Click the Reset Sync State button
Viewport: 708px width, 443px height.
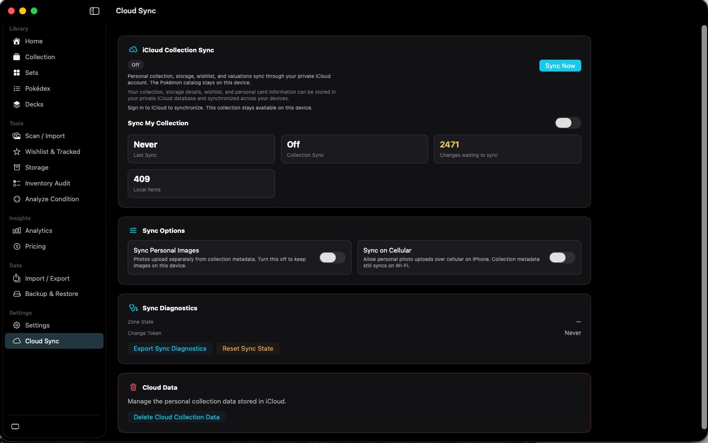(248, 348)
